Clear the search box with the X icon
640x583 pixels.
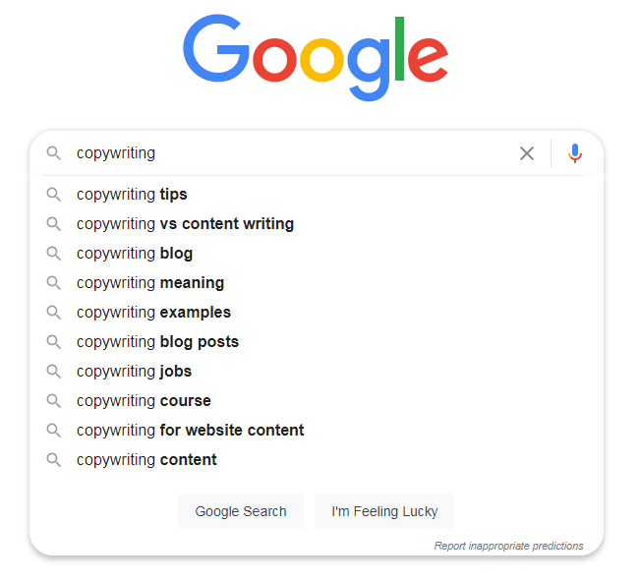(x=527, y=153)
